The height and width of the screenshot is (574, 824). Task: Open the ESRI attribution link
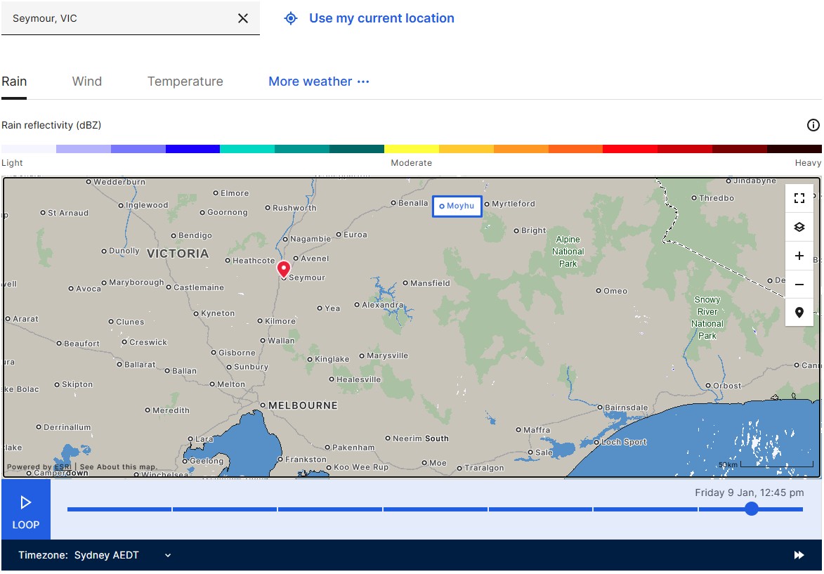tap(63, 467)
